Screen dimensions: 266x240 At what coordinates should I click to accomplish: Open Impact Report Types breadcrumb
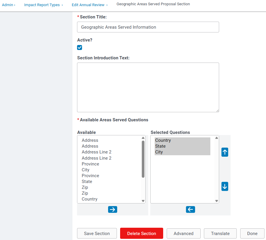[42, 5]
